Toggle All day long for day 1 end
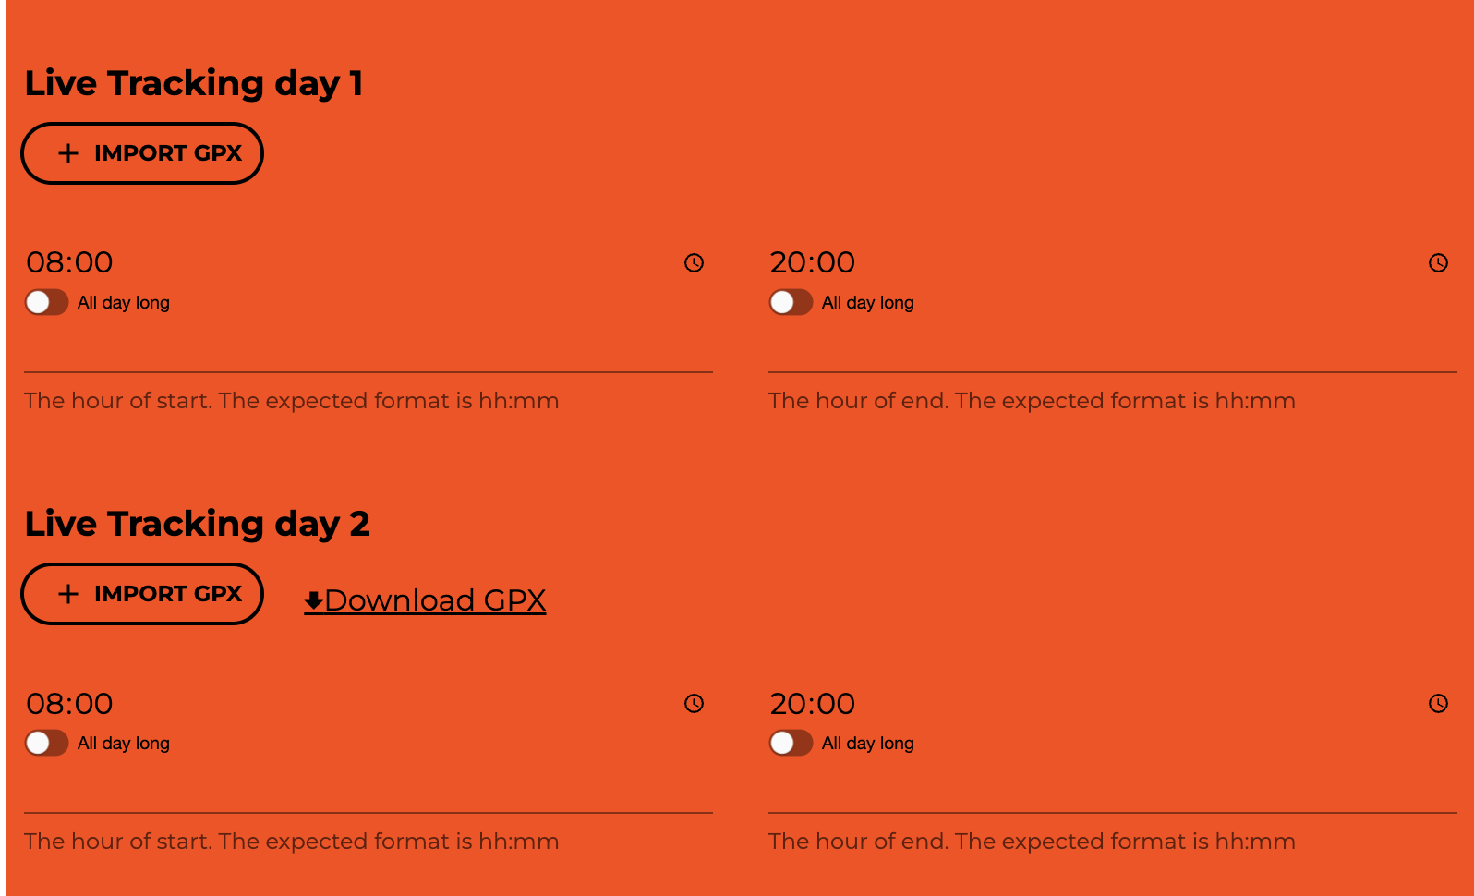The image size is (1474, 896). 791,302
